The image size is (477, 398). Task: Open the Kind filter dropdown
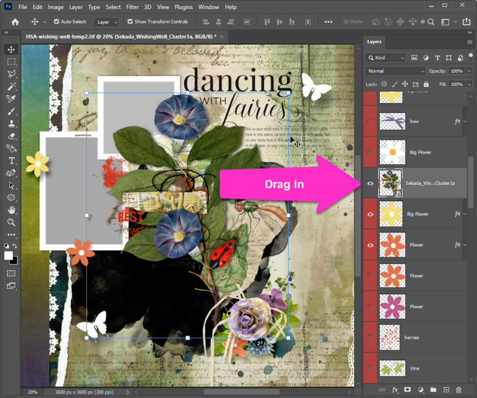pos(385,58)
